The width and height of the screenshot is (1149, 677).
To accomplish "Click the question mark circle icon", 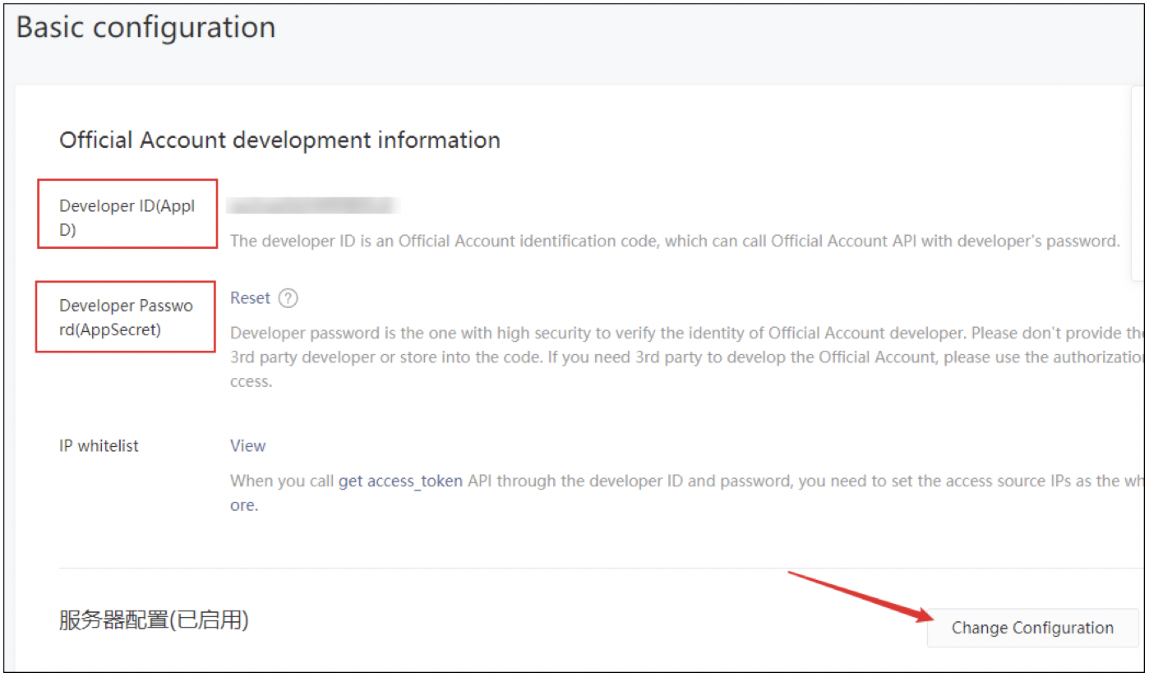I will (x=288, y=298).
